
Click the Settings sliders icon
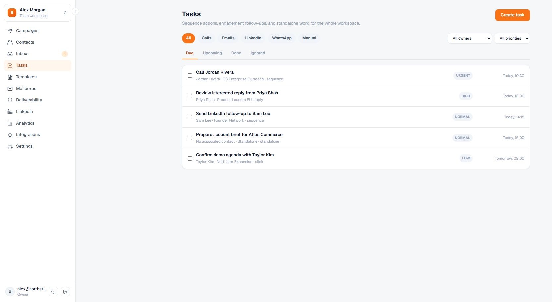[x=10, y=146]
